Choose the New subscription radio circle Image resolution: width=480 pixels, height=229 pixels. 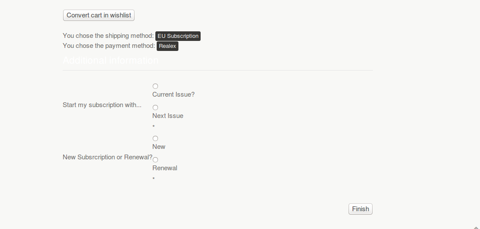point(155,138)
